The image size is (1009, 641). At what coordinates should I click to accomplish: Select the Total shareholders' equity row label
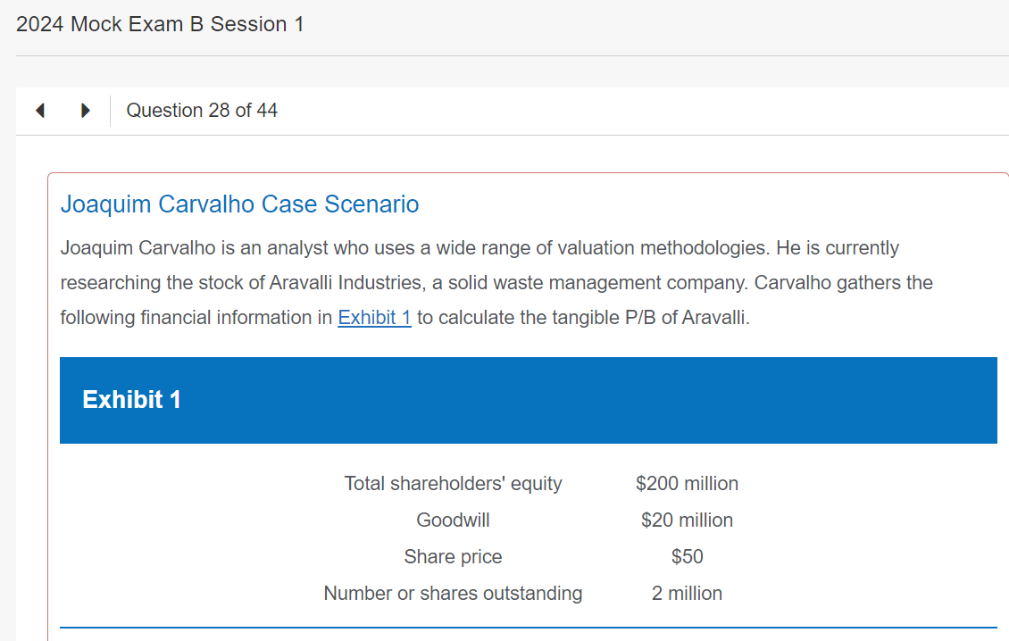(x=453, y=484)
